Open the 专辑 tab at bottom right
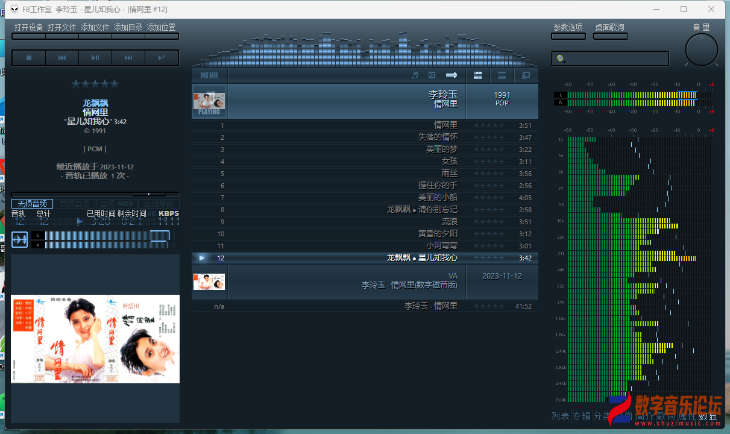 581,416
